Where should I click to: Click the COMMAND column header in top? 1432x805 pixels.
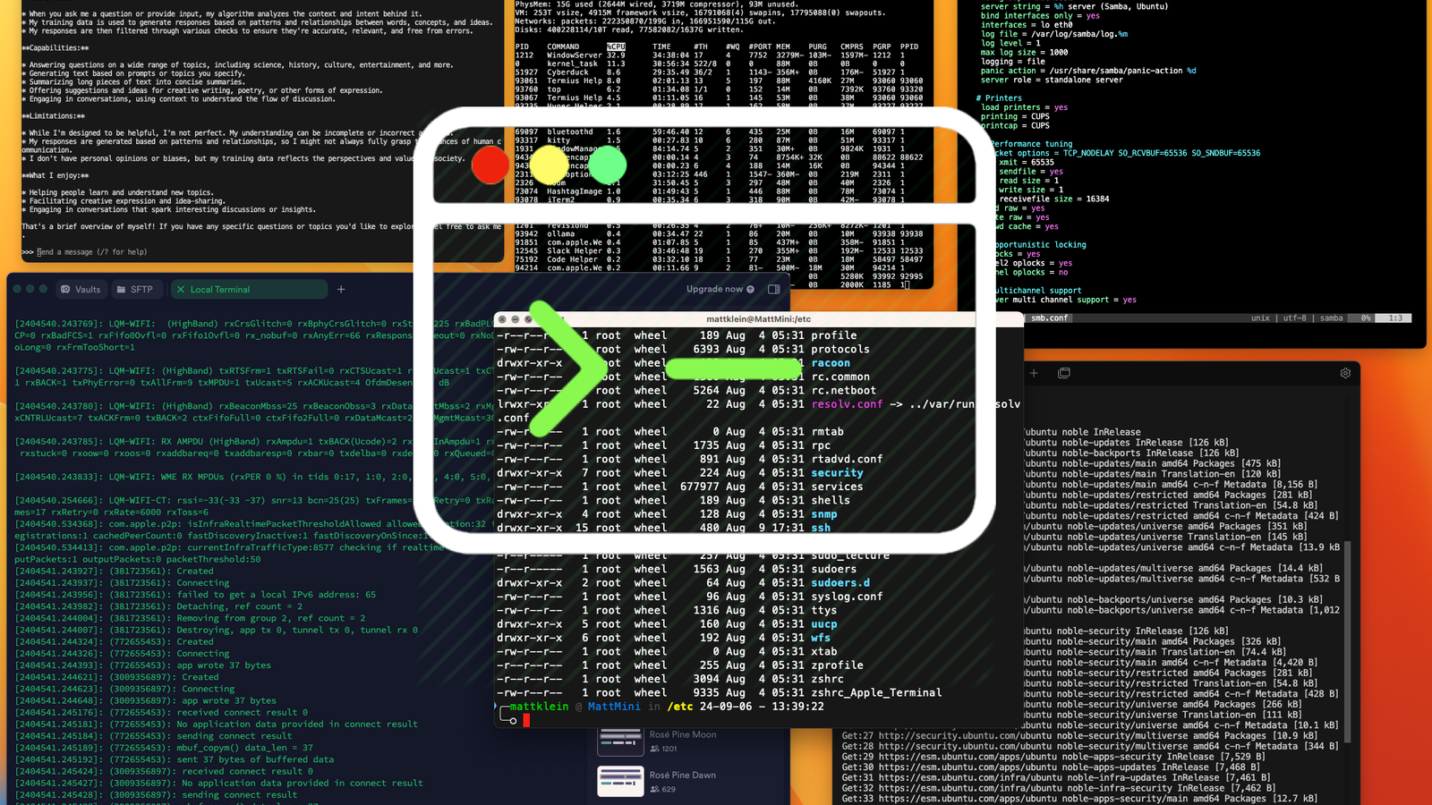click(563, 47)
